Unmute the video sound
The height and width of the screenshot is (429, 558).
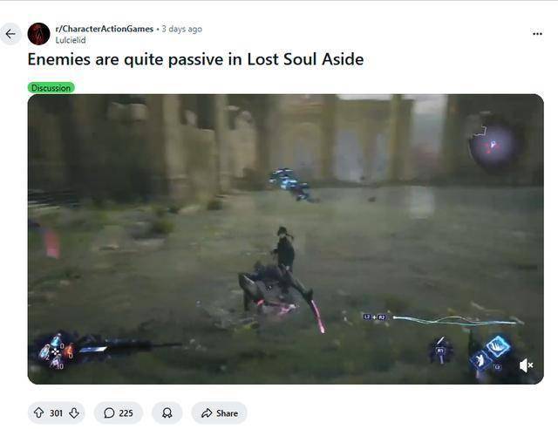[526, 365]
